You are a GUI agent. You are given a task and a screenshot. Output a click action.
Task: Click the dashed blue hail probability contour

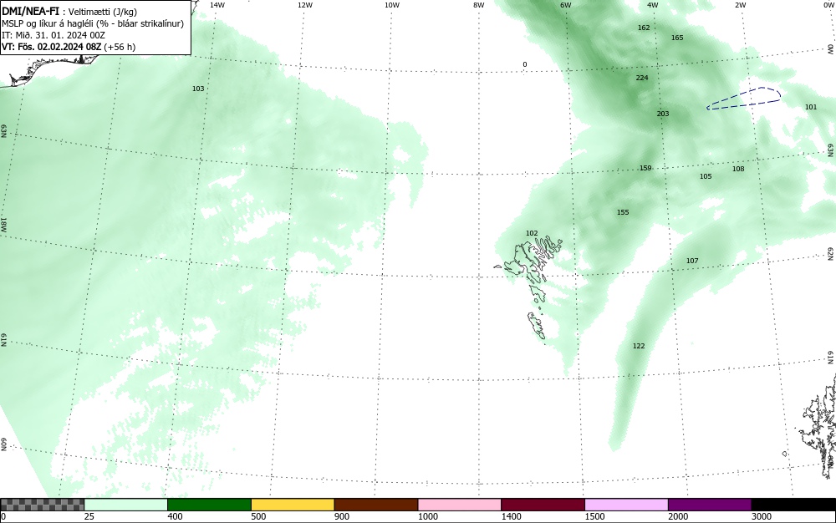coord(744,99)
